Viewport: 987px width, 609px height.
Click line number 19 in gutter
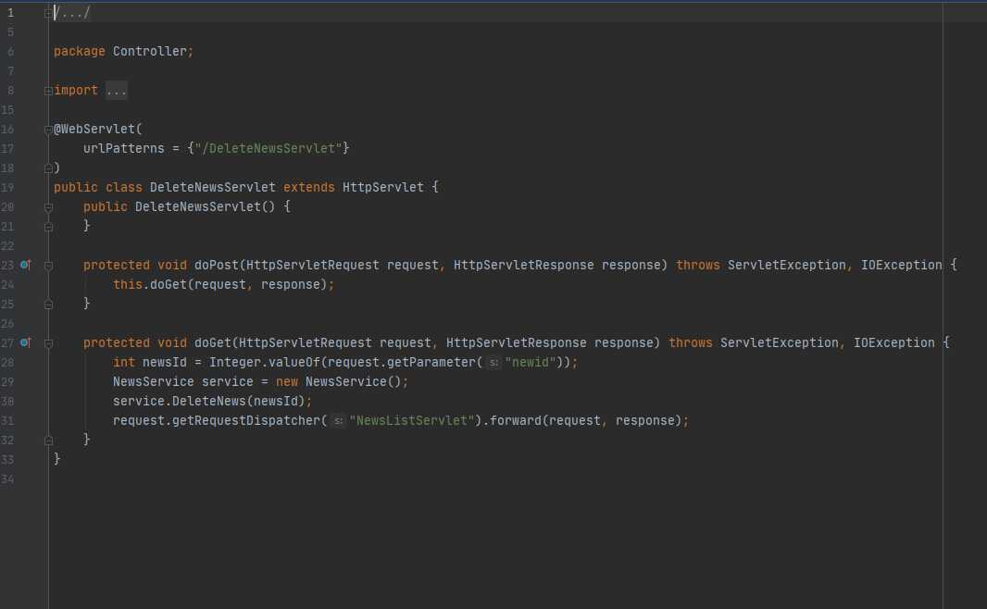[7, 188]
